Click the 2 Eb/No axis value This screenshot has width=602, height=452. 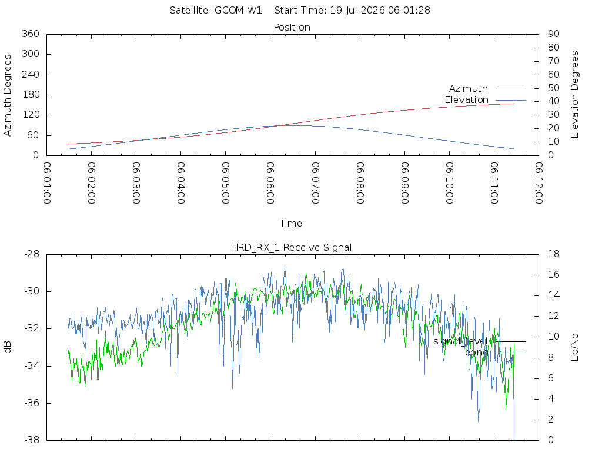pos(550,419)
